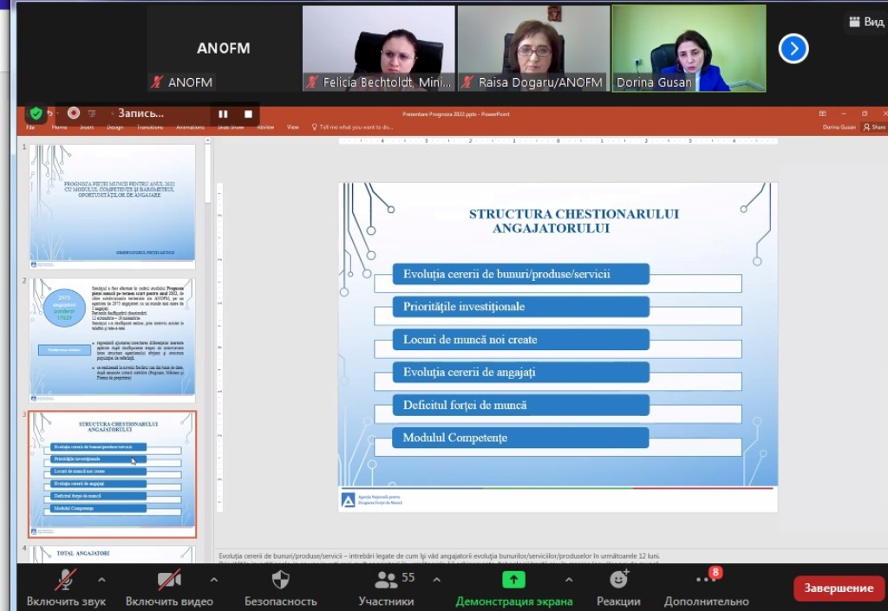Expand audio options arrow next to microphone
The width and height of the screenshot is (888, 611).
pyautogui.click(x=101, y=579)
